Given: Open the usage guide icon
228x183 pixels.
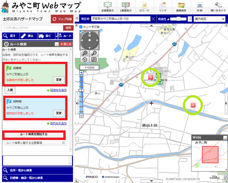Looking at the screenshot, I should [218, 5].
